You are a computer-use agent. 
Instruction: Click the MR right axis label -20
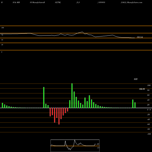[148, 115]
